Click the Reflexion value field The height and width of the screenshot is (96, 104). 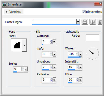(x=46, y=80)
